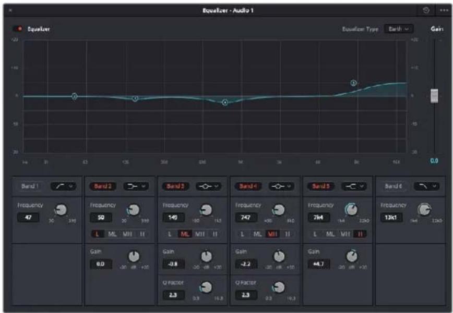453x313 pixels.
Task: Click the high shelf band node on EQ graph
Action: tap(353, 83)
